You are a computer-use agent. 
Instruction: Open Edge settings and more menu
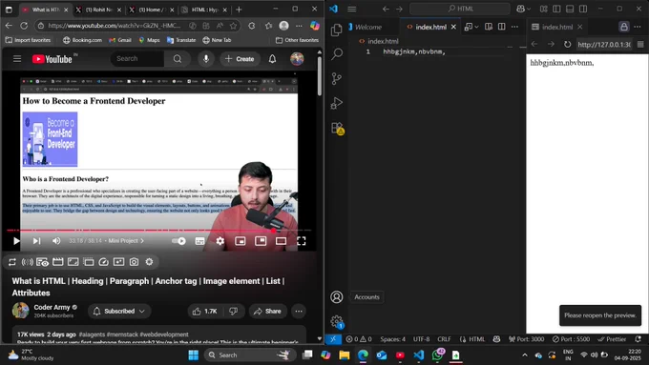[299, 26]
